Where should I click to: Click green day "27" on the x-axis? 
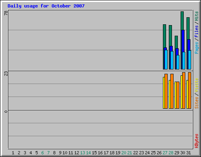pyautogui.click(x=165, y=153)
